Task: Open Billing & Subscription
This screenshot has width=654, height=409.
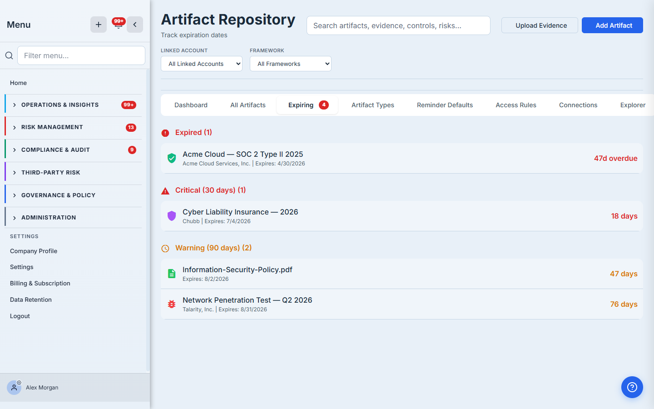Action: pyautogui.click(x=40, y=283)
